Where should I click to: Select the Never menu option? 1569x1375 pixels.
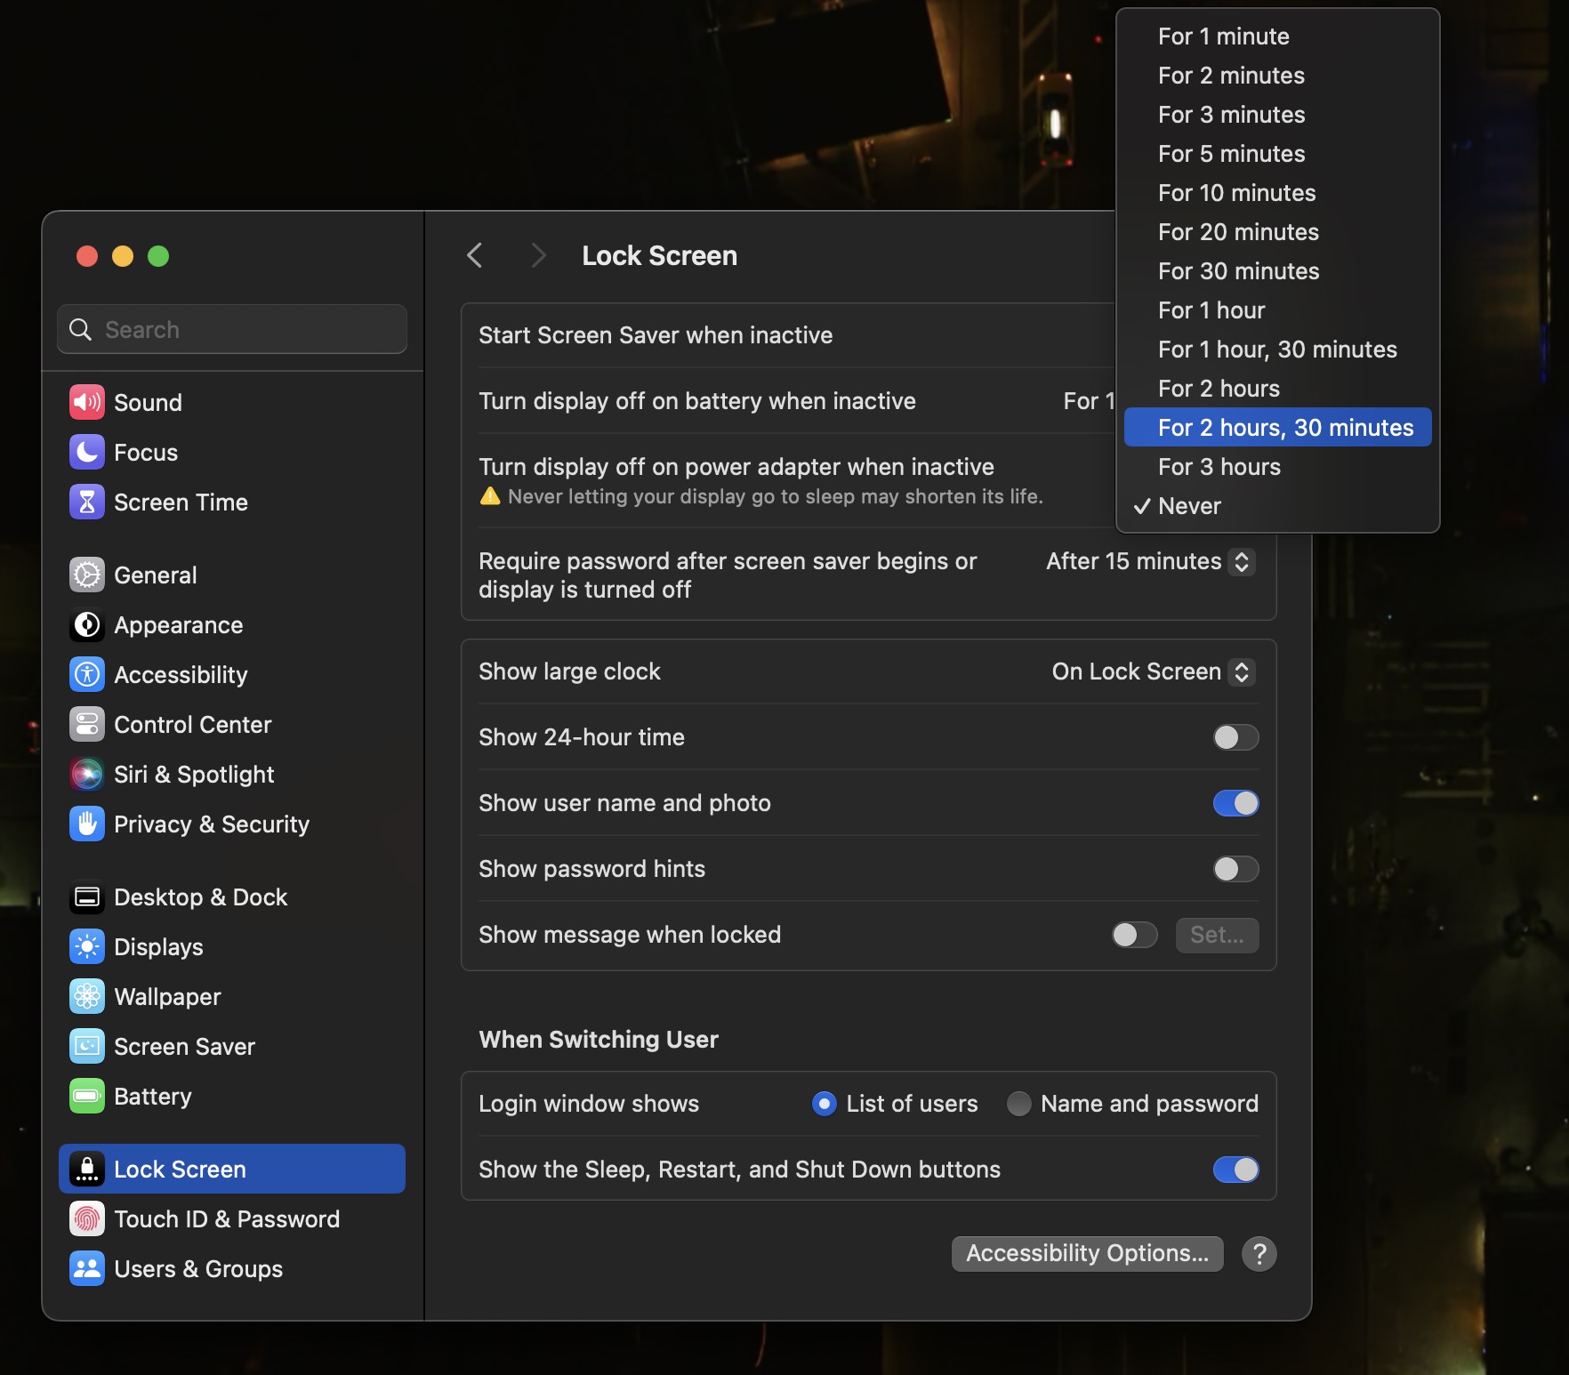click(1189, 506)
